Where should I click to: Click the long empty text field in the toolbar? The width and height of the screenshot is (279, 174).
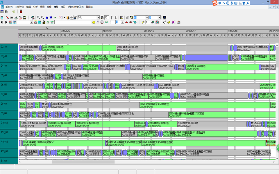73,22
